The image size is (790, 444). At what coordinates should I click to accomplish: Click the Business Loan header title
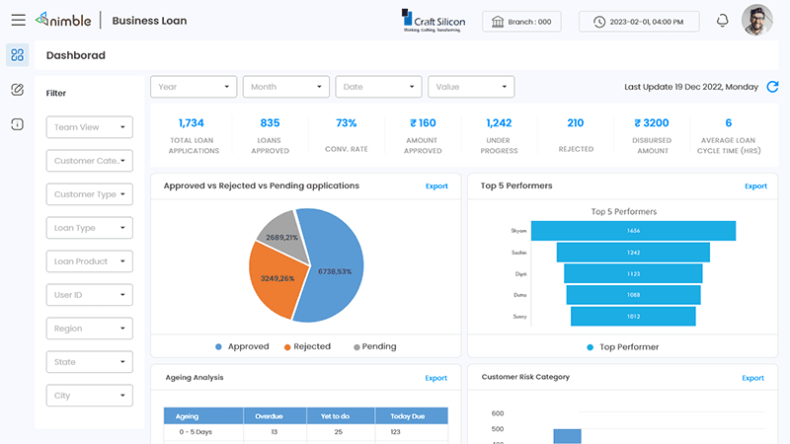click(x=150, y=21)
